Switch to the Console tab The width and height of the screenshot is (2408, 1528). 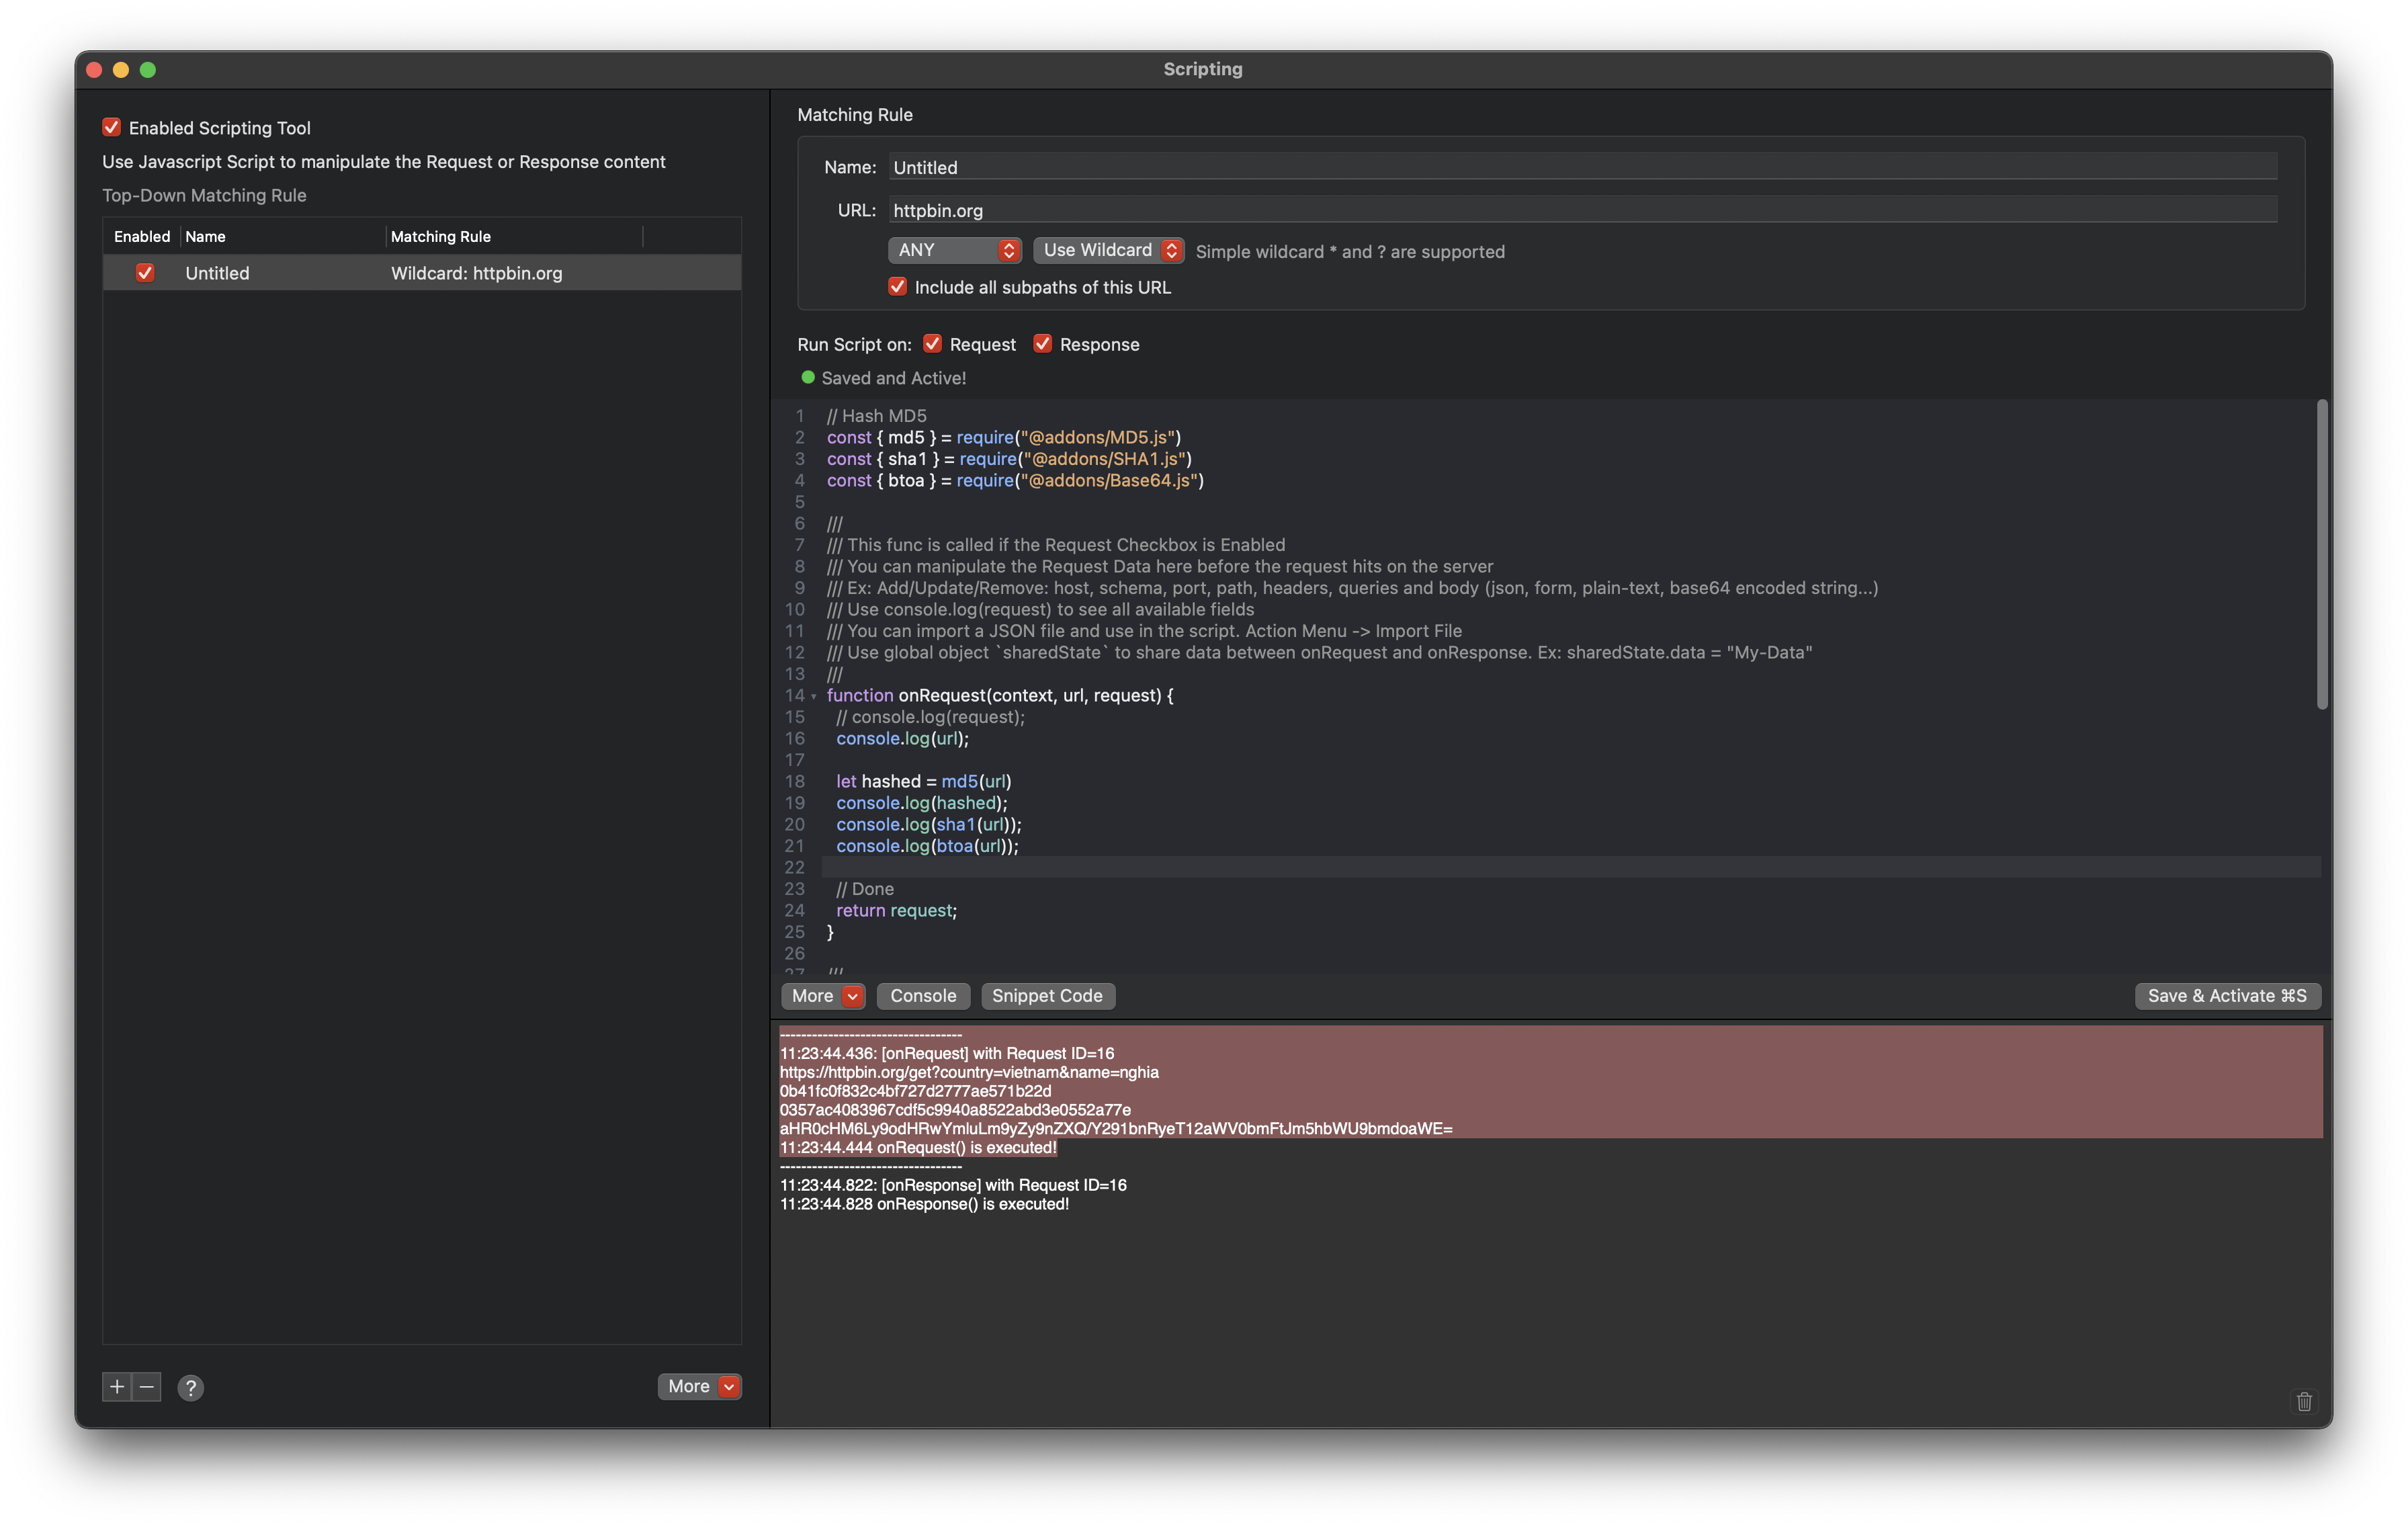click(922, 995)
